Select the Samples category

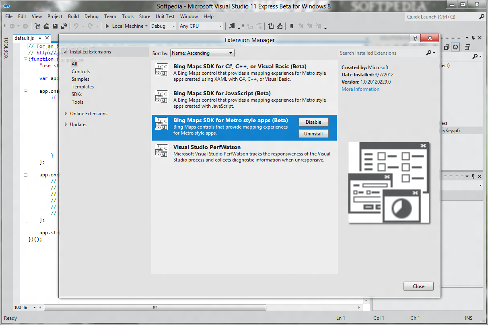(80, 79)
